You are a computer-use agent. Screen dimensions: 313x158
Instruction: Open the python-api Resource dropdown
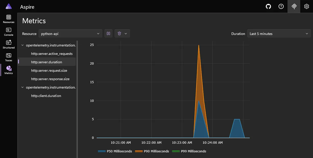pos(70,33)
